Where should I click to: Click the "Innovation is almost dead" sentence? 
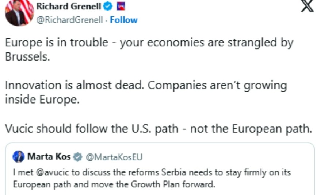tap(75, 86)
